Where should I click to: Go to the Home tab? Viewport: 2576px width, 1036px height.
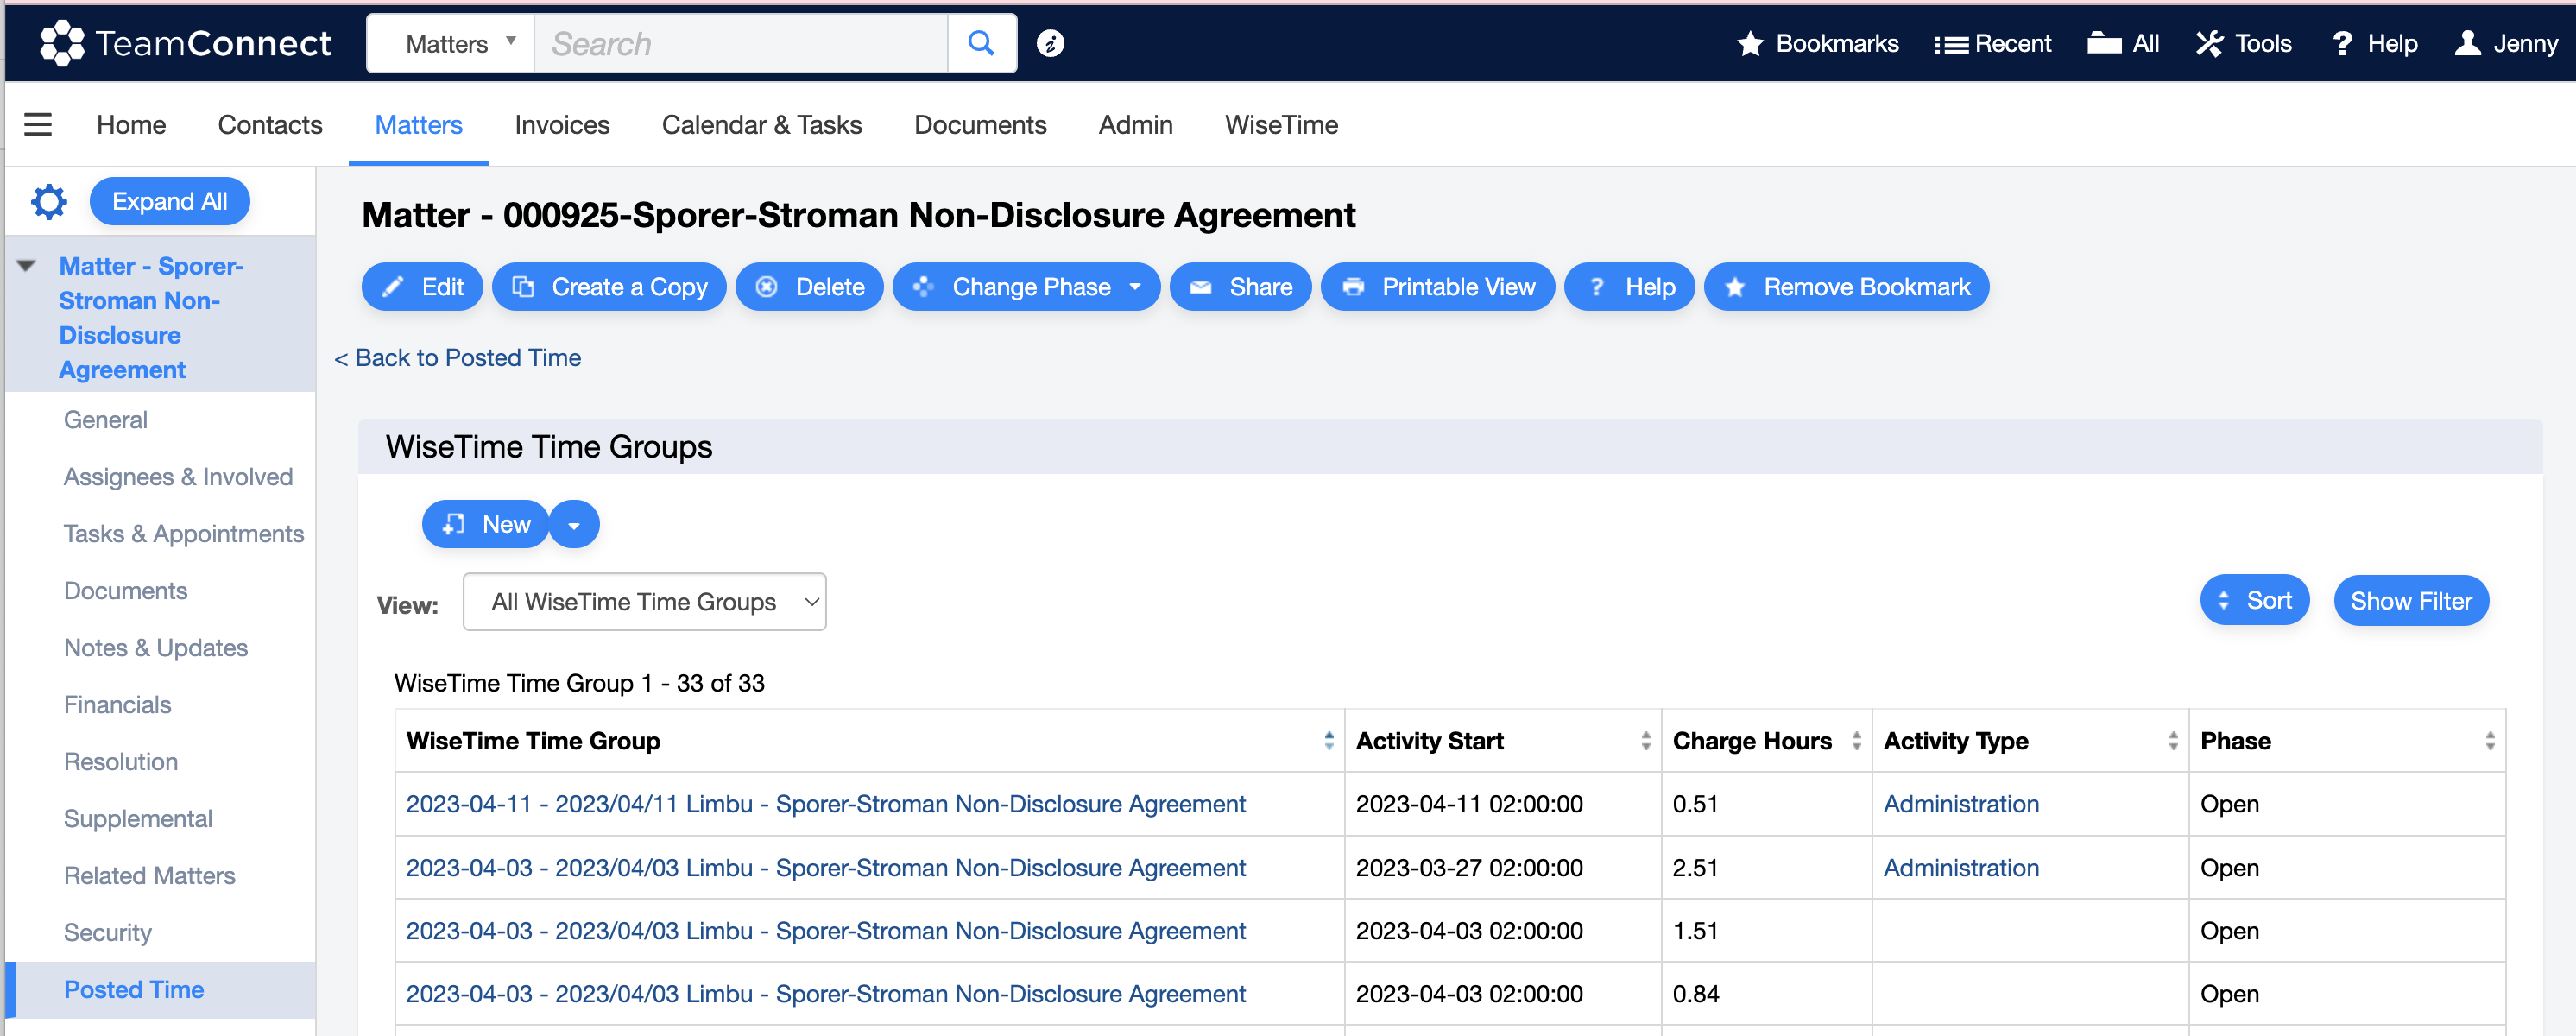click(x=131, y=125)
